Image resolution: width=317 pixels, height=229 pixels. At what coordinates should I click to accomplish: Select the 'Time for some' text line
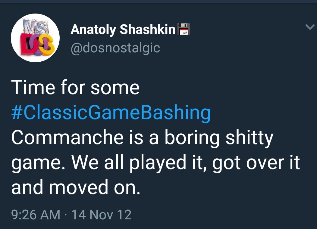point(75,88)
